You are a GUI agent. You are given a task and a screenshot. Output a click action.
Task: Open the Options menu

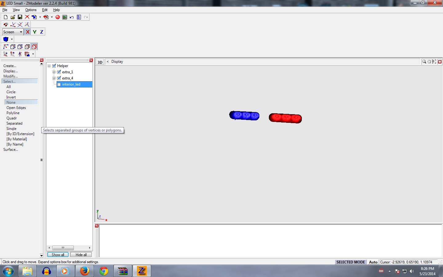coord(31,10)
